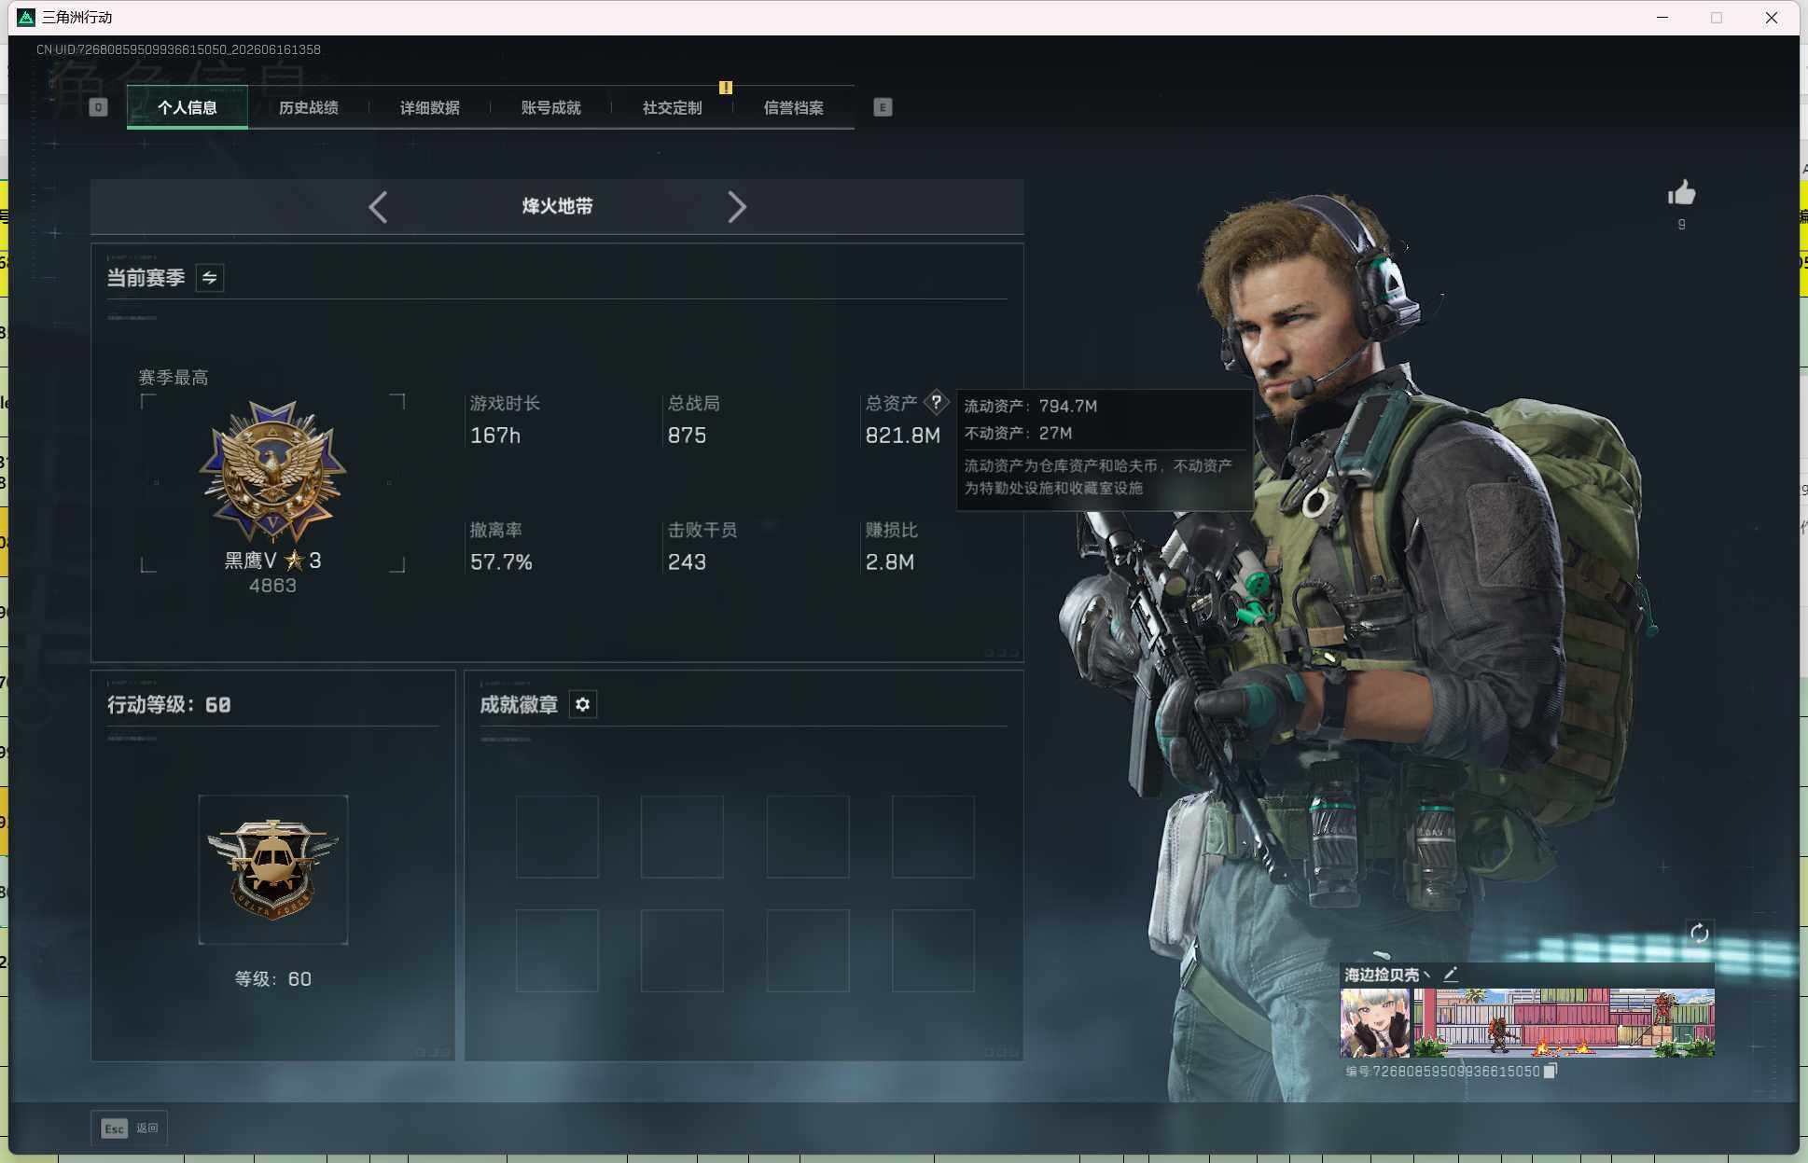This screenshot has width=1808, height=1163.
Task: Edit nickname 海边捡贝壳 with pencil icon
Action: tap(1451, 975)
